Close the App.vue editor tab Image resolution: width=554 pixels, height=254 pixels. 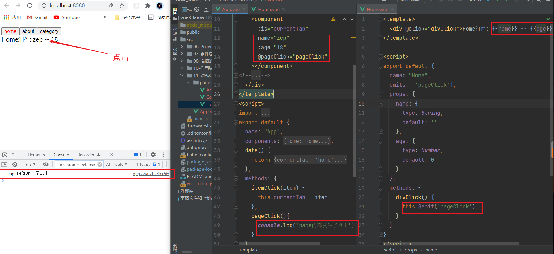tap(244, 9)
